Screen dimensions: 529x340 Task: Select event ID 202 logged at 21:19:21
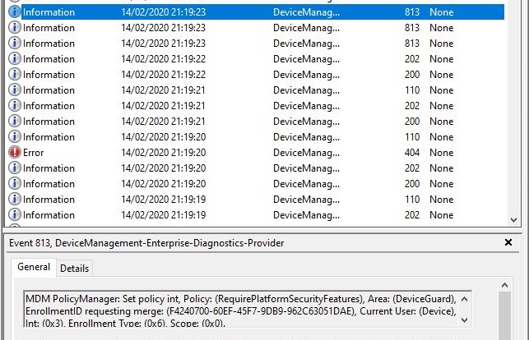pyautogui.click(x=412, y=106)
